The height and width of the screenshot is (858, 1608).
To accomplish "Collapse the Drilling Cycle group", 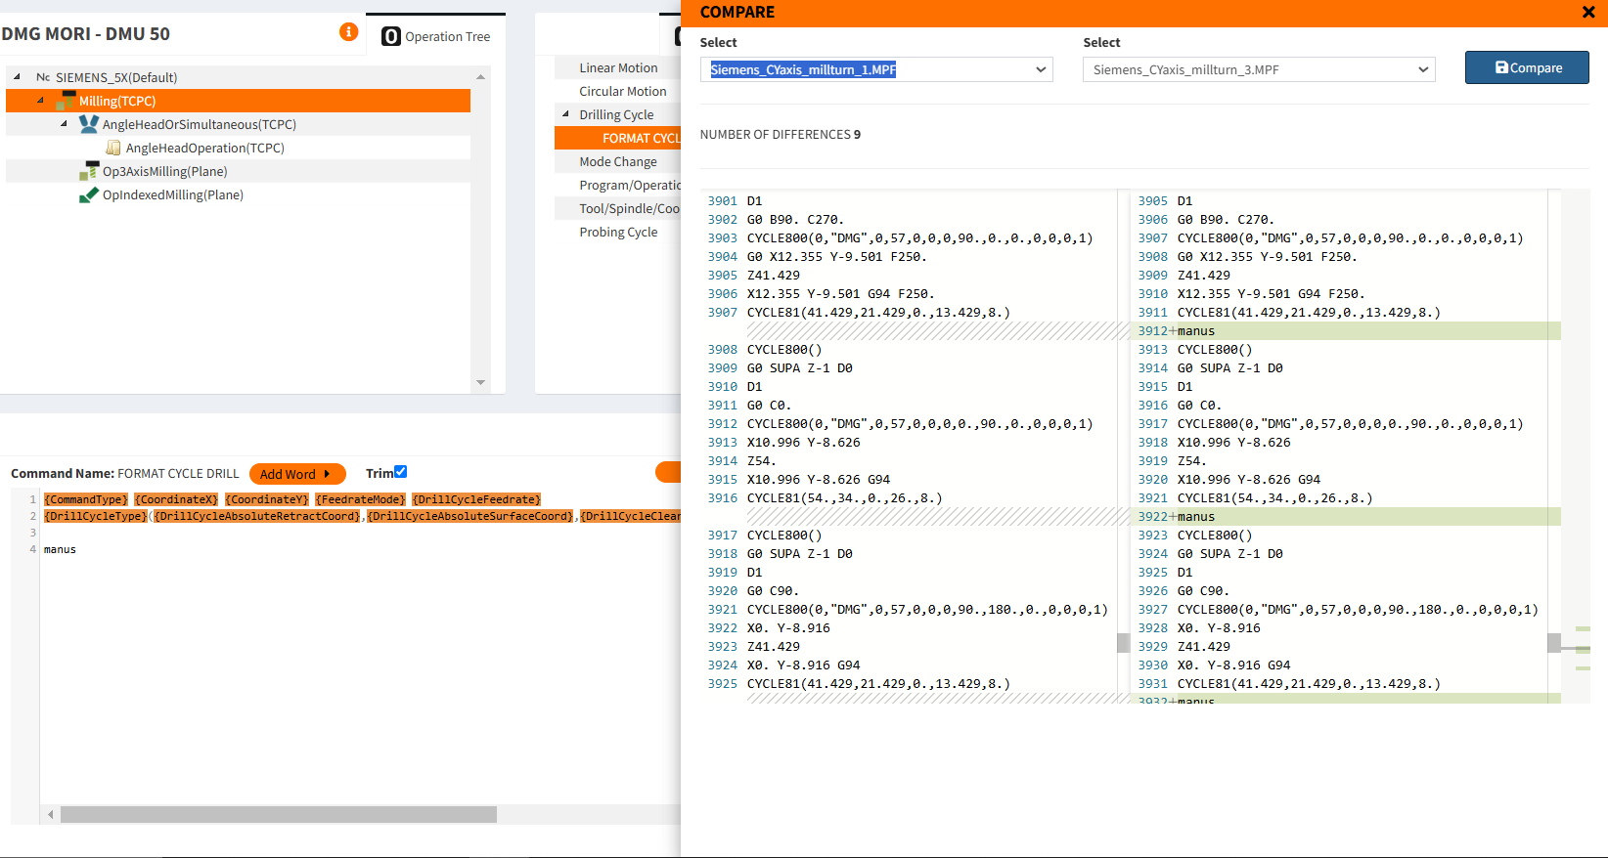I will tap(565, 114).
